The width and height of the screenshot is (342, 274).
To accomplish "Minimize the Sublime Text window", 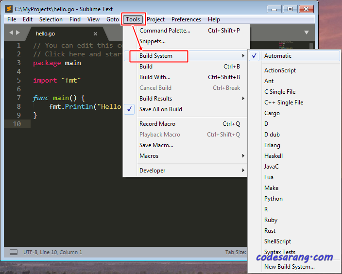I will coord(274,9).
